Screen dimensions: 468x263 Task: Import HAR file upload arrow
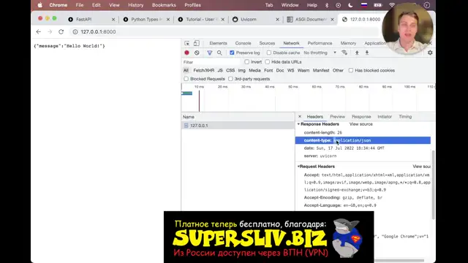pyautogui.click(x=357, y=53)
